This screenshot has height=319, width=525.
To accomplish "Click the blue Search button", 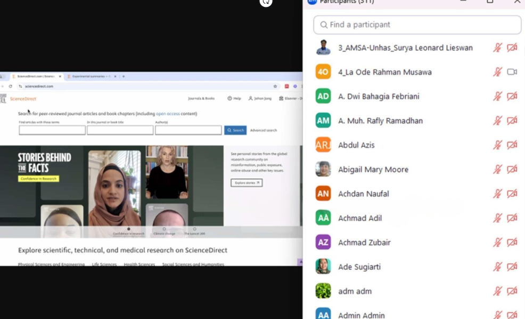I will click(x=235, y=130).
